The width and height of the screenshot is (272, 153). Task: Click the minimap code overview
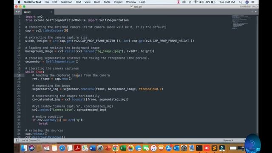[242, 22]
